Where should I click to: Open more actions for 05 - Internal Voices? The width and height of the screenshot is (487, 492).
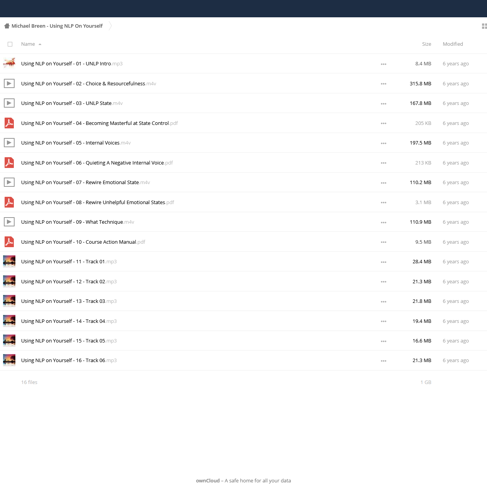point(384,143)
